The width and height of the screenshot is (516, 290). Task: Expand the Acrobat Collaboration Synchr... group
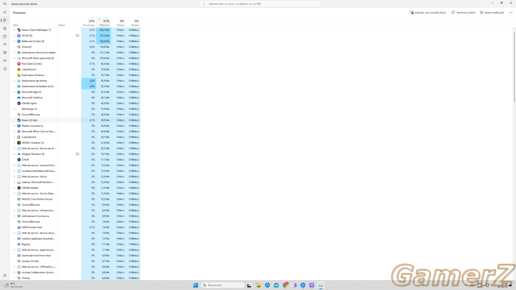click(14, 272)
